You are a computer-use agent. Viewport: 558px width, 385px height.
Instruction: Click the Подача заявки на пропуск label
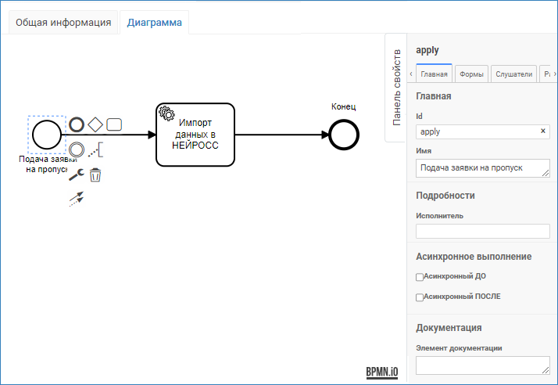point(47,164)
